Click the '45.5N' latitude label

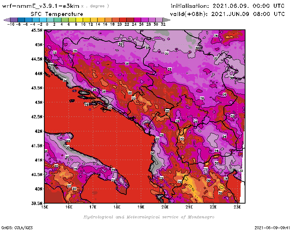coord(37,30)
